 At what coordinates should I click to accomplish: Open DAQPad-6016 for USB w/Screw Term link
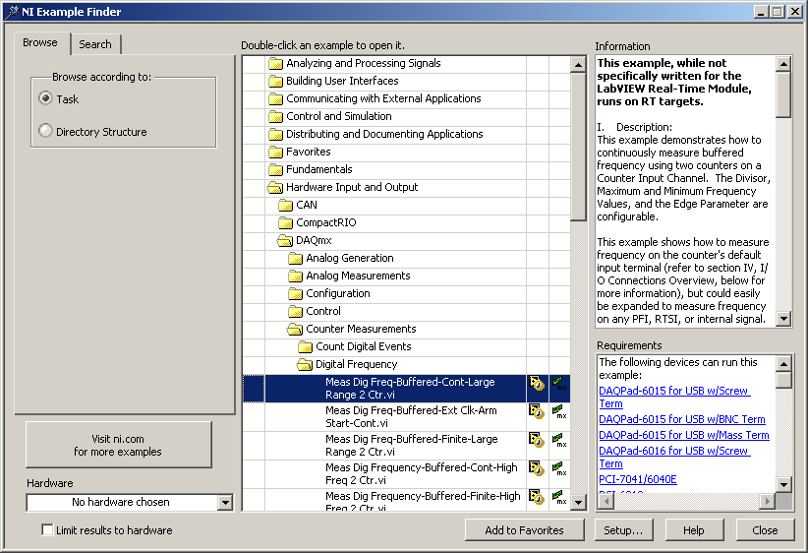(x=673, y=457)
